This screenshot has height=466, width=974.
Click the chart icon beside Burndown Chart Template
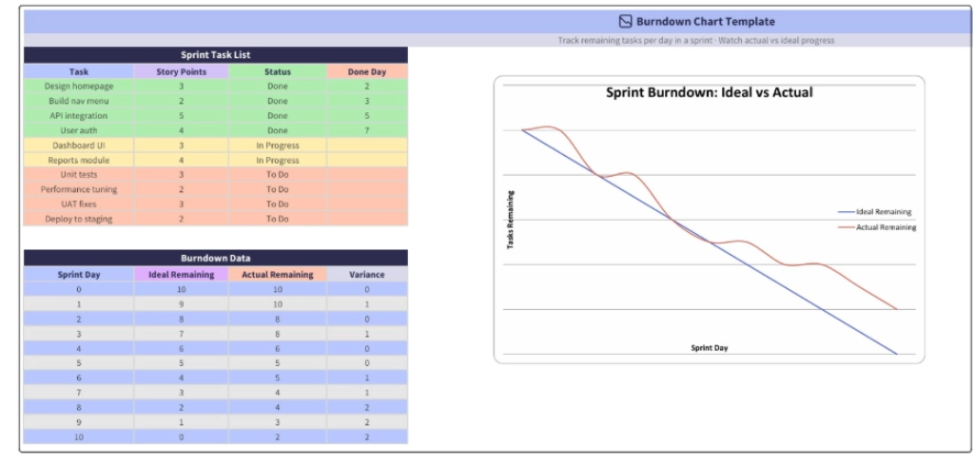(x=626, y=22)
